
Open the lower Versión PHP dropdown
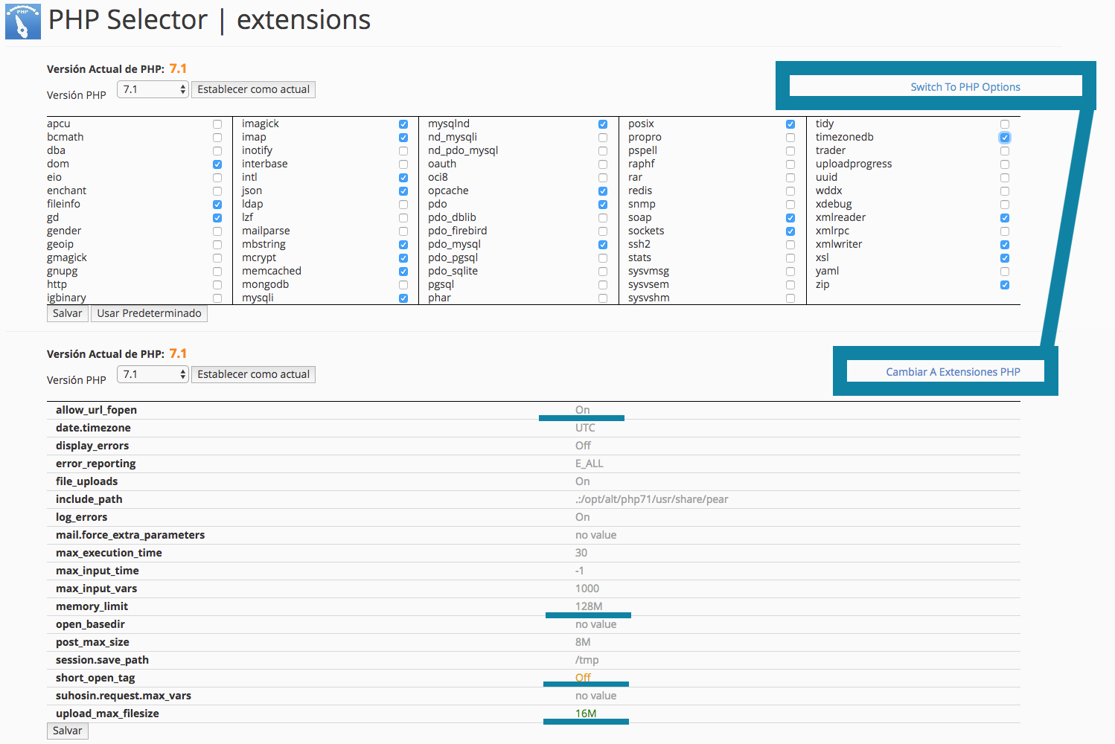click(x=153, y=374)
